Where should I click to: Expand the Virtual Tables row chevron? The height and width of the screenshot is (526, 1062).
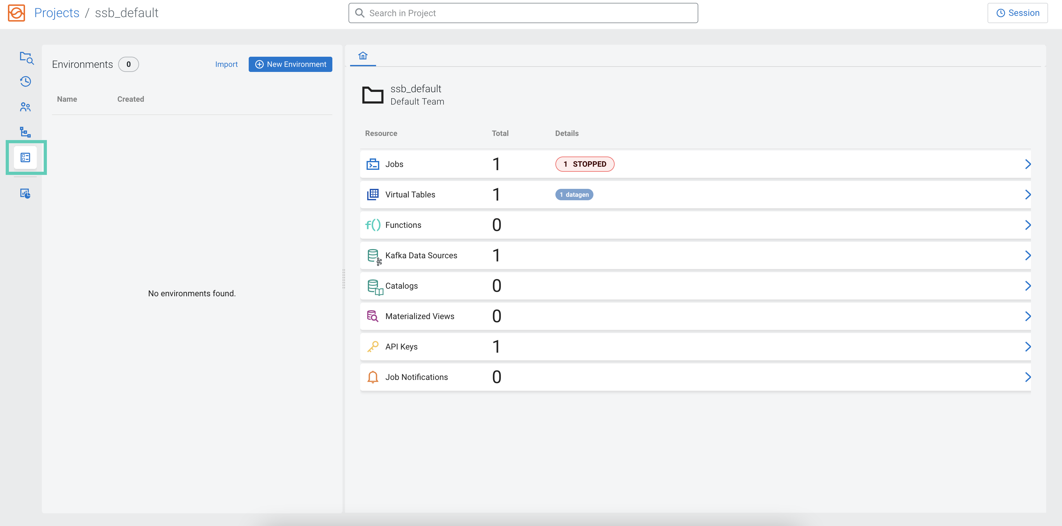[1027, 195]
